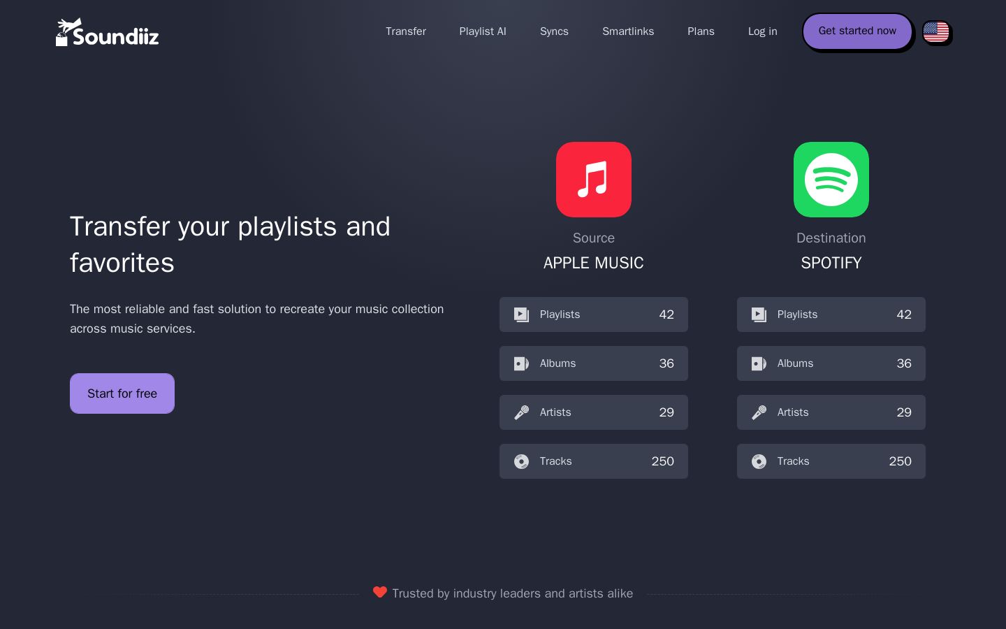Image resolution: width=1006 pixels, height=629 pixels.
Task: Click the Tracks disc icon under Spotify
Action: (759, 461)
